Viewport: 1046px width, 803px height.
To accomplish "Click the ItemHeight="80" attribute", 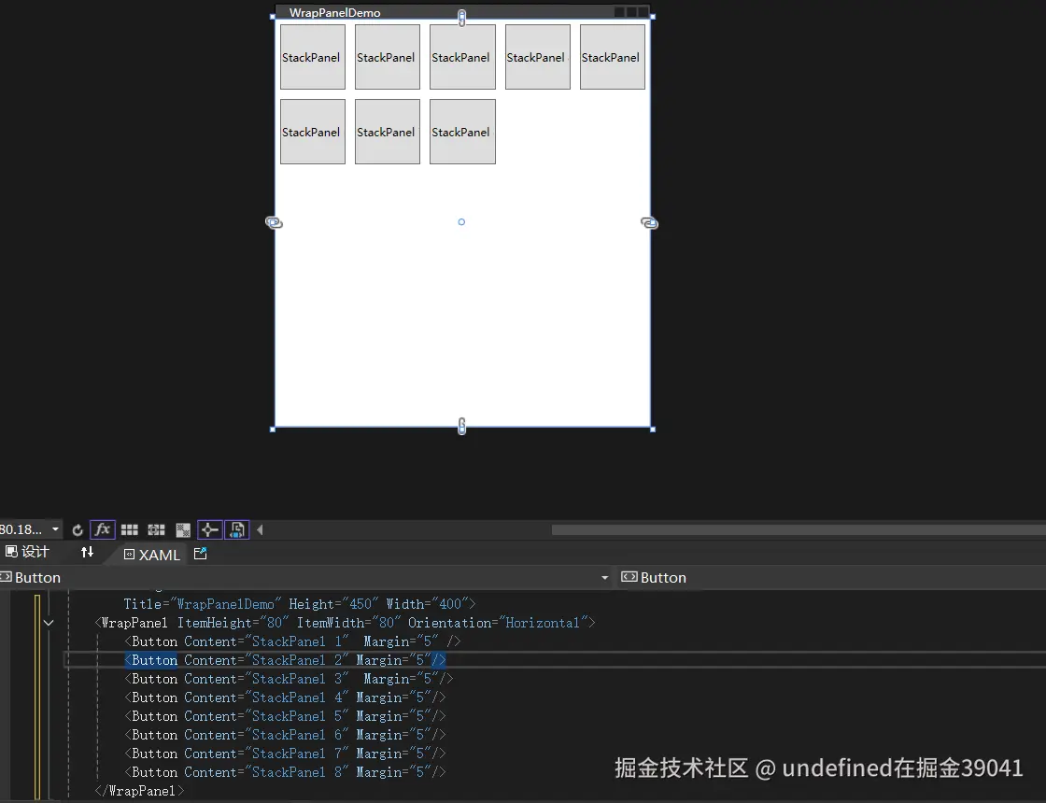I will [x=233, y=623].
